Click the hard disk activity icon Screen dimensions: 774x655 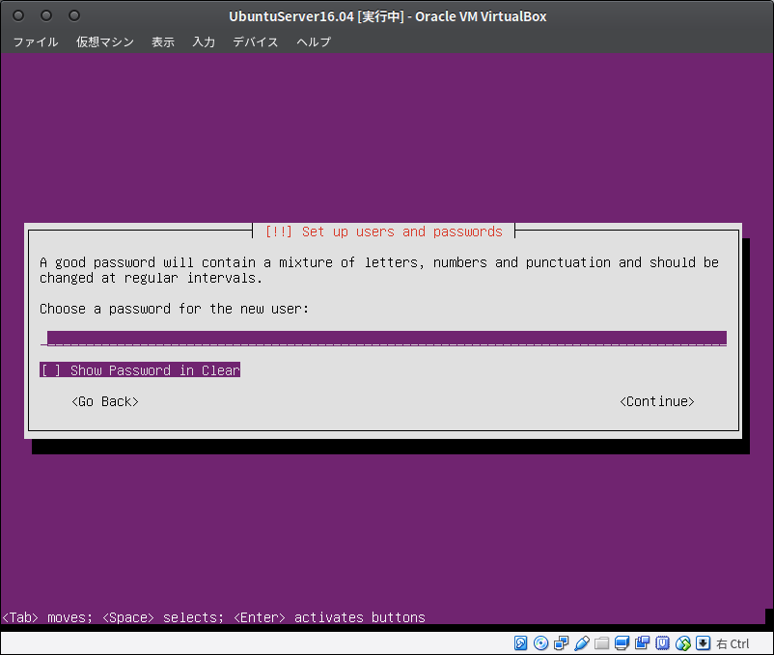click(521, 643)
